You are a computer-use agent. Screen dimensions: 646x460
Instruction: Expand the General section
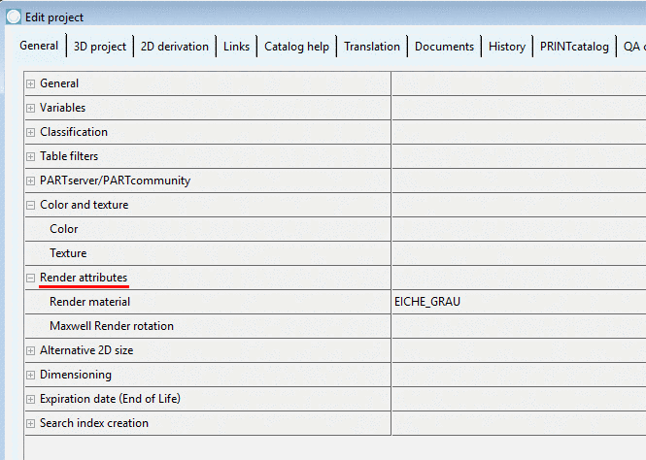30,83
